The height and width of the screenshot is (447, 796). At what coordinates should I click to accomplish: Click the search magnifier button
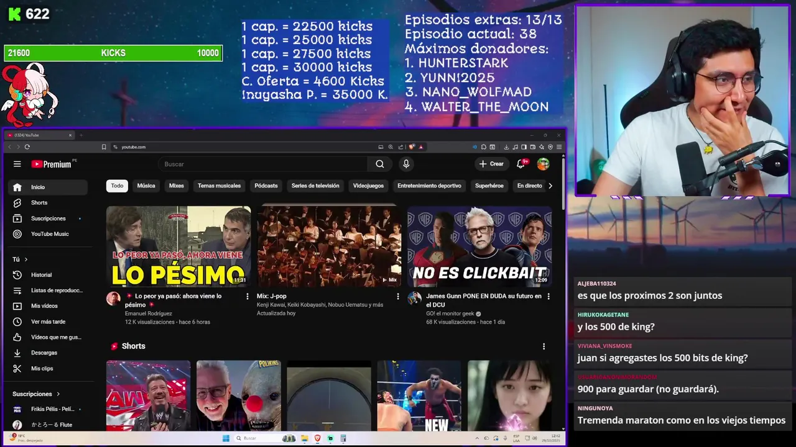[x=380, y=164]
